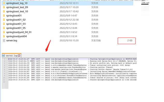Click the server.log text document icon
This screenshot has height=102, width=164.
coord(4,40)
